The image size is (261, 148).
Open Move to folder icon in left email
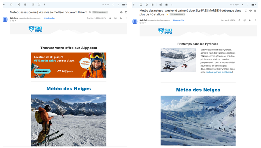[39, 4]
